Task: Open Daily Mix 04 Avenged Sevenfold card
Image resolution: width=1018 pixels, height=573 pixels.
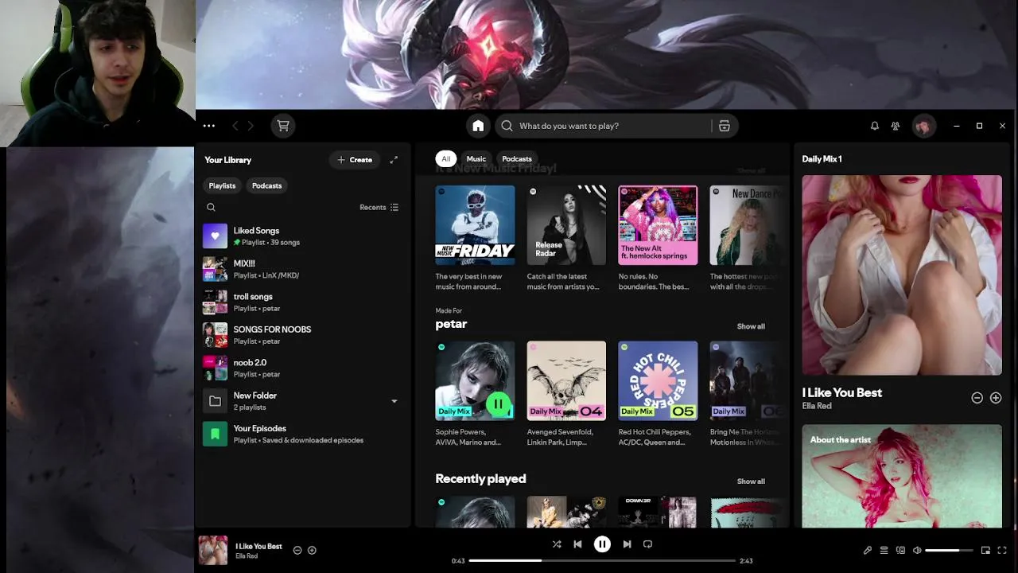Action: (566, 394)
